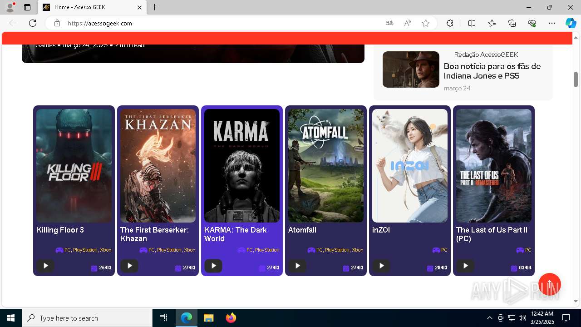Refresh the page in Edge
The height and width of the screenshot is (327, 581).
(33, 23)
